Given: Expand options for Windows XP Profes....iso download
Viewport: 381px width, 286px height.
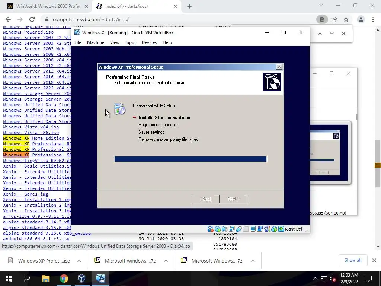Looking at the screenshot, I should tap(79, 261).
